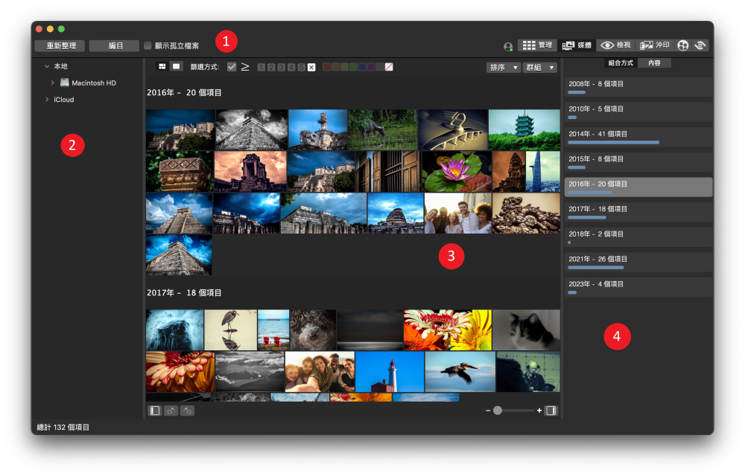Open the 沖印 develop module

[x=654, y=45]
